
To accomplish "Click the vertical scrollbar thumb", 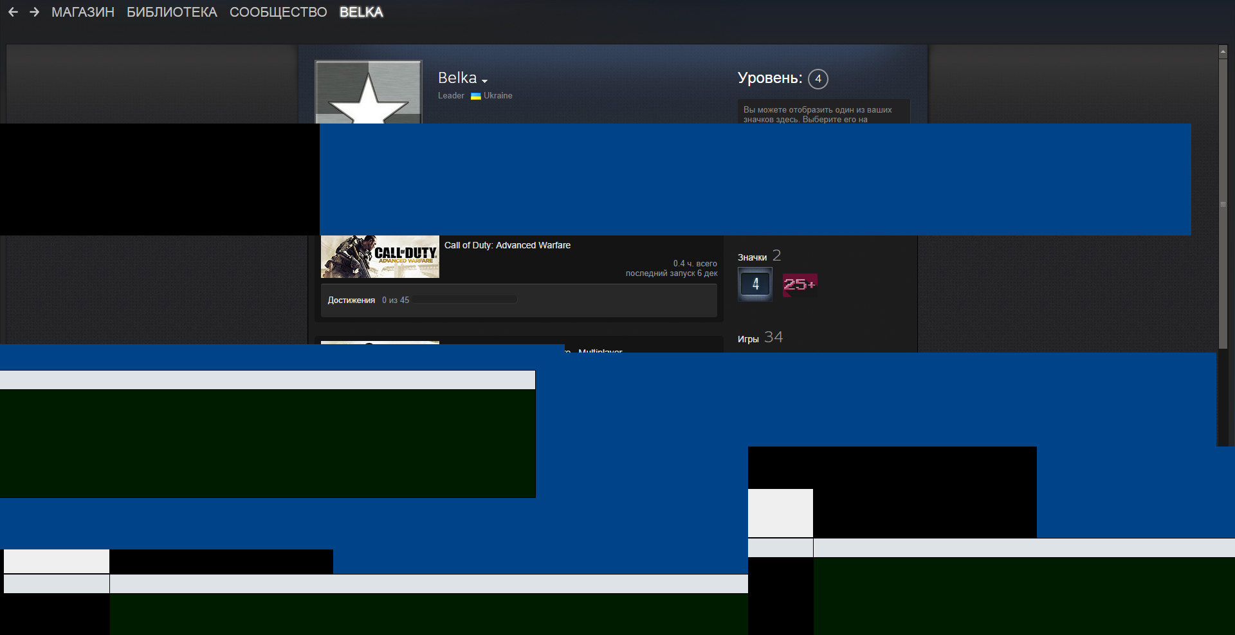I will pos(1223,203).
